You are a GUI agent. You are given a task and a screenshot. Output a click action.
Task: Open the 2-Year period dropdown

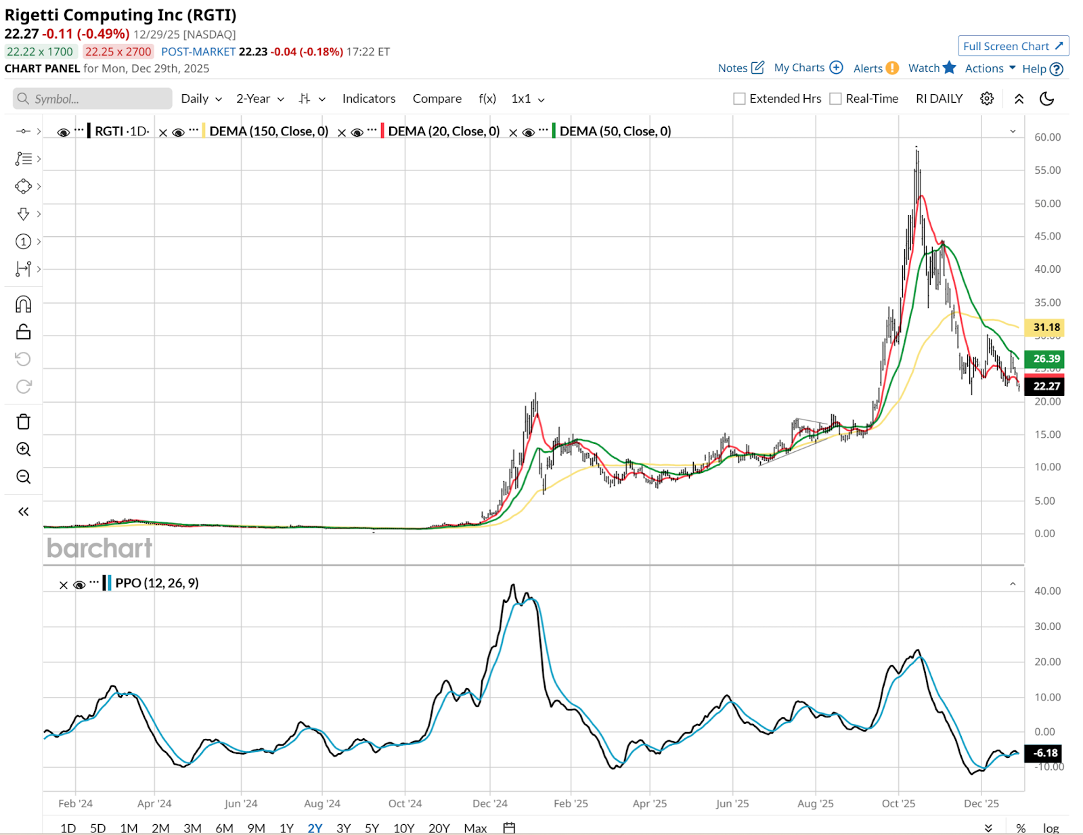tap(260, 99)
